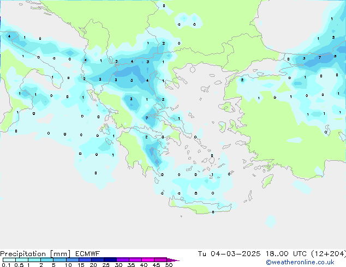Pick the 0.1–0.5 mm legend swatch
Viewport: 346px width, 267px height.
(9, 260)
